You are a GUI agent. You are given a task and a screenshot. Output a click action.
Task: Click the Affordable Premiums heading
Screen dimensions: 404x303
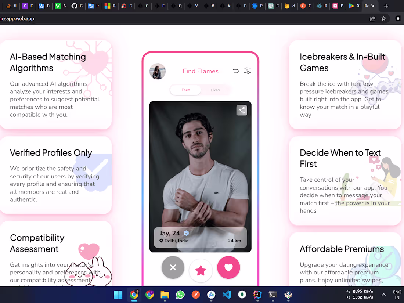coord(342,249)
